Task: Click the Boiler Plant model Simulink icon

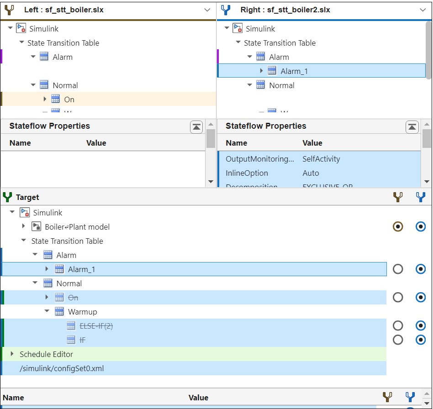Action: (35, 226)
